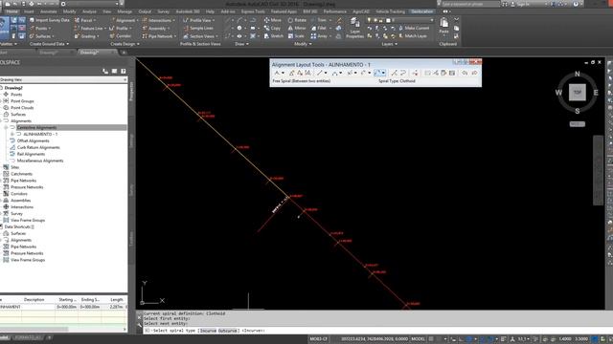
Task: Open the Surfaces ribbon tool
Action: (x=42, y=36)
